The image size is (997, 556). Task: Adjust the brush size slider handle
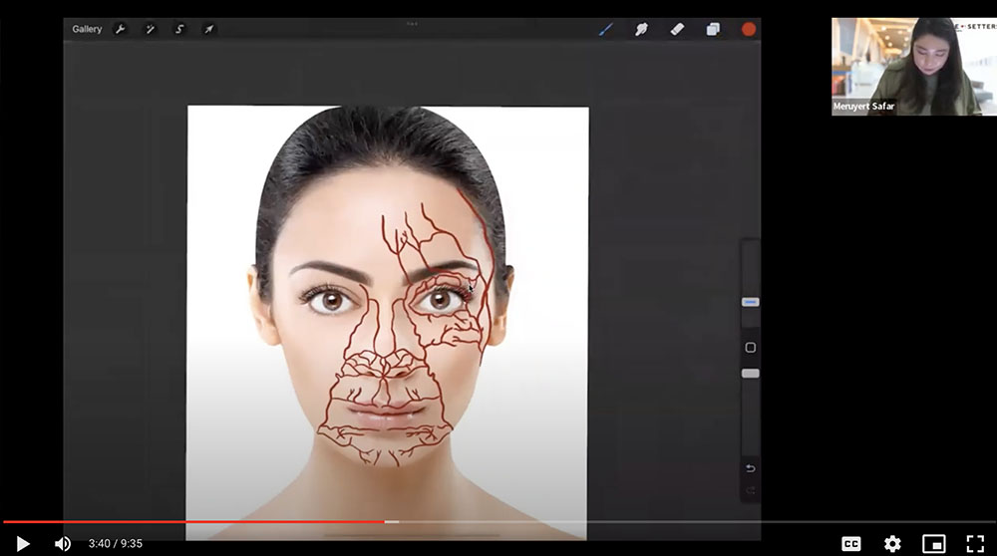(x=751, y=302)
